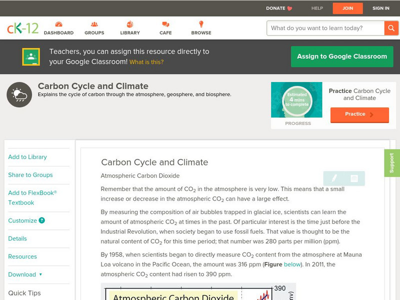Expand the Download dropdown arrow
Screen dimensions: 400x300
pos(40,274)
